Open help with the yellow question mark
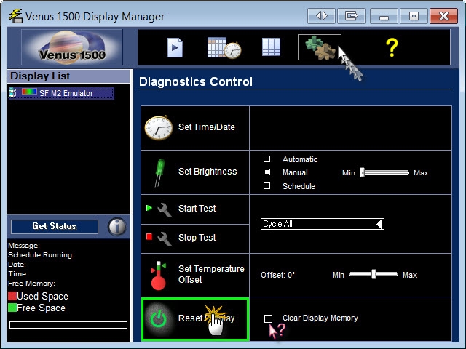 tap(392, 47)
